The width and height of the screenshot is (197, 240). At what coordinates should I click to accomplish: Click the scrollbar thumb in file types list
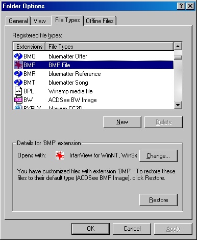pos(178,57)
